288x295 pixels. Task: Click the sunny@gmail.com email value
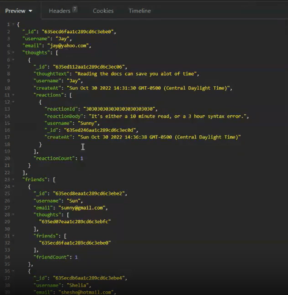pyautogui.click(x=82, y=208)
